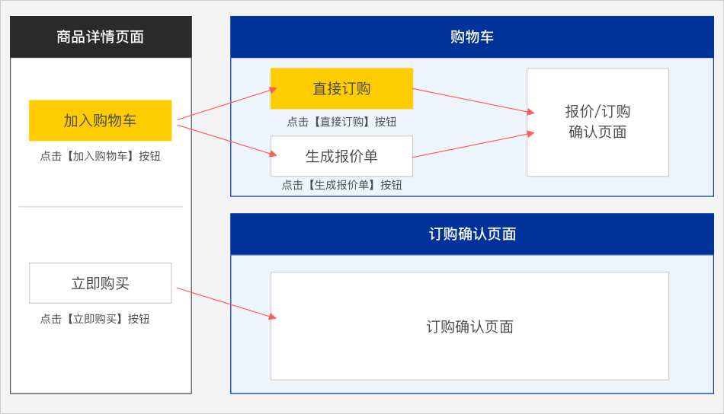The width and height of the screenshot is (724, 414).
Task: Select the 商品详情页面 black header
Action: tap(100, 37)
